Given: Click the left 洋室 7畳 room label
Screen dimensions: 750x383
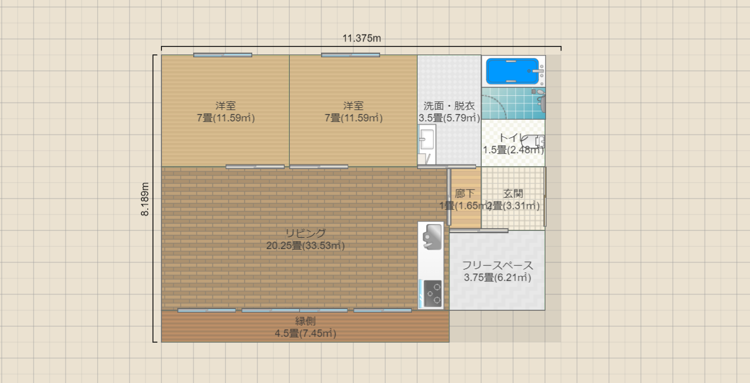Looking at the screenshot, I should 226,112.
